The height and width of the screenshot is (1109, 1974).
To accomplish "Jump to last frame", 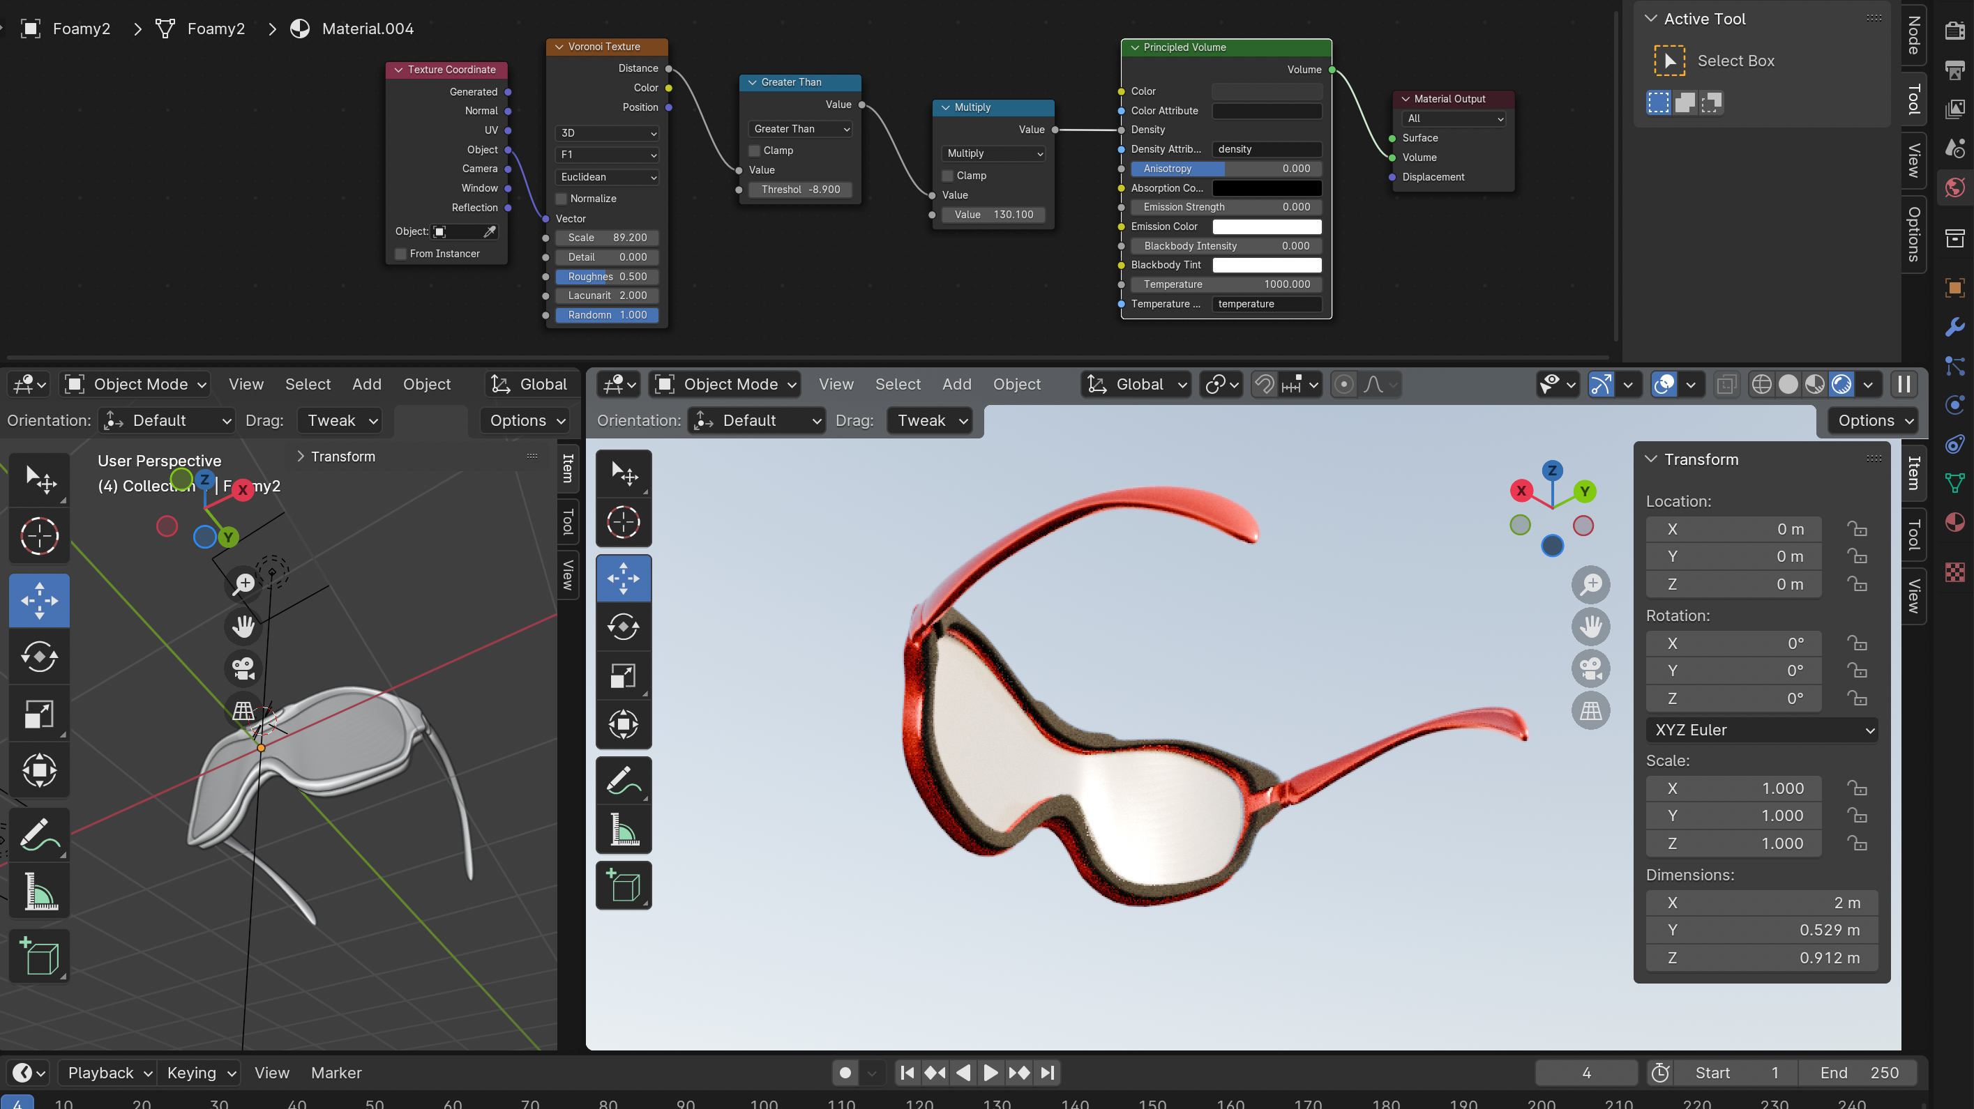I will click(1048, 1073).
